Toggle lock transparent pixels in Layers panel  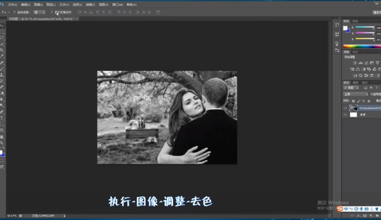coord(353,101)
